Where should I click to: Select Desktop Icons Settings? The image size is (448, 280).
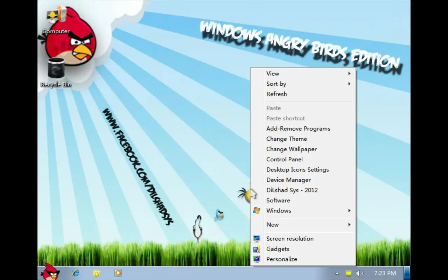(303, 169)
